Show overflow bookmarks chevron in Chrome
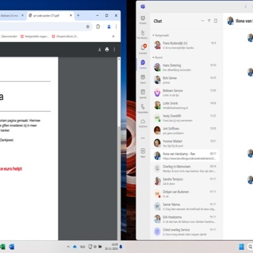The width and height of the screenshot is (253, 253). [113, 36]
